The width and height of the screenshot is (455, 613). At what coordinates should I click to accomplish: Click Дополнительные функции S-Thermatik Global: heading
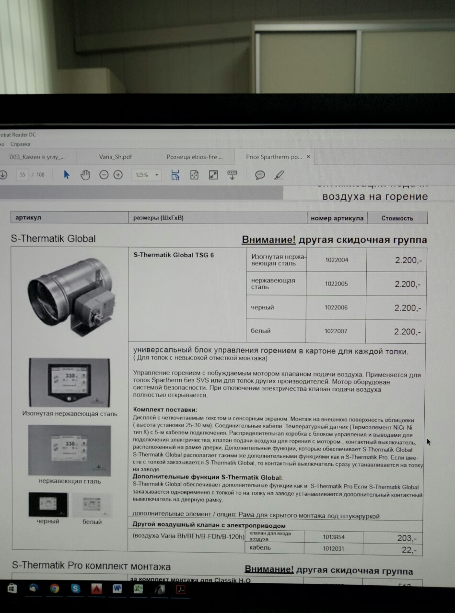click(208, 477)
